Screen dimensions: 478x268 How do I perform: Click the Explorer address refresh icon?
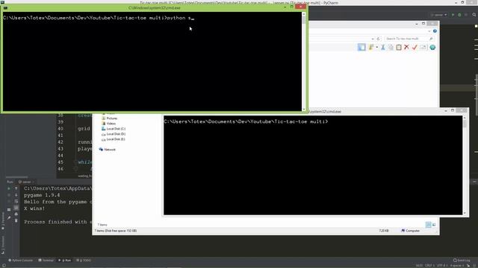[x=379, y=39]
